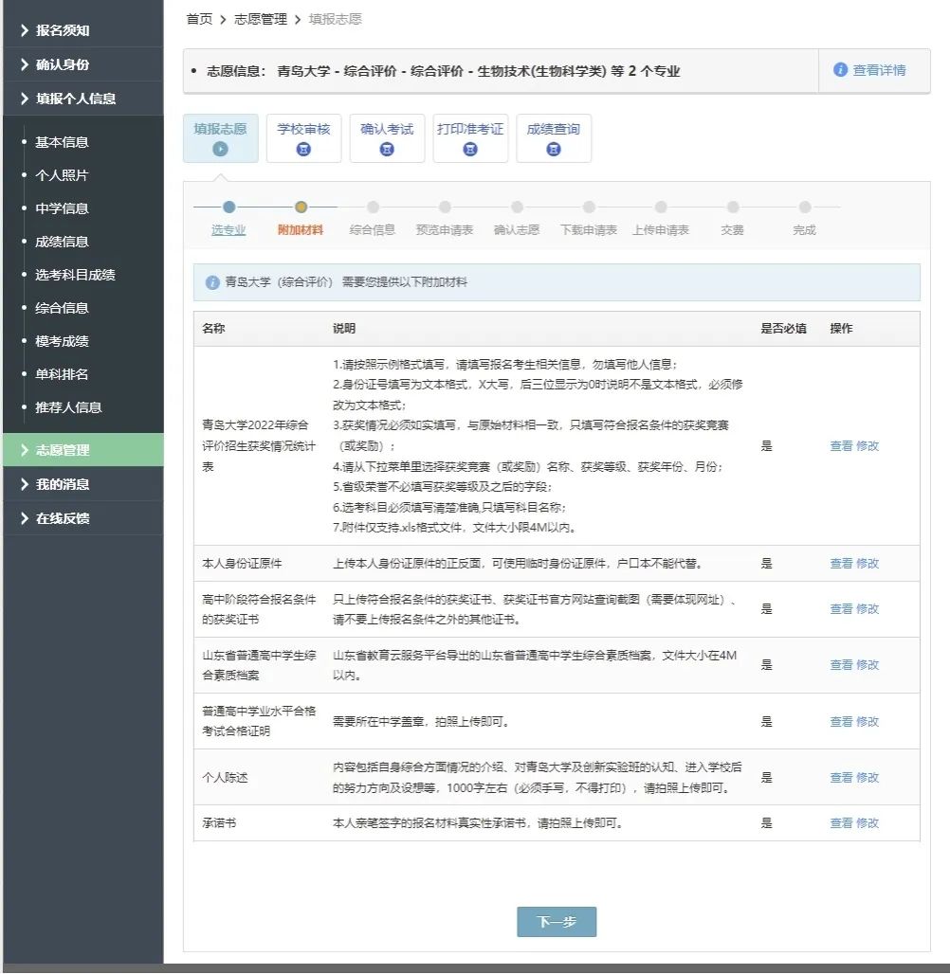Click info icon beside 查看详情

tap(840, 70)
